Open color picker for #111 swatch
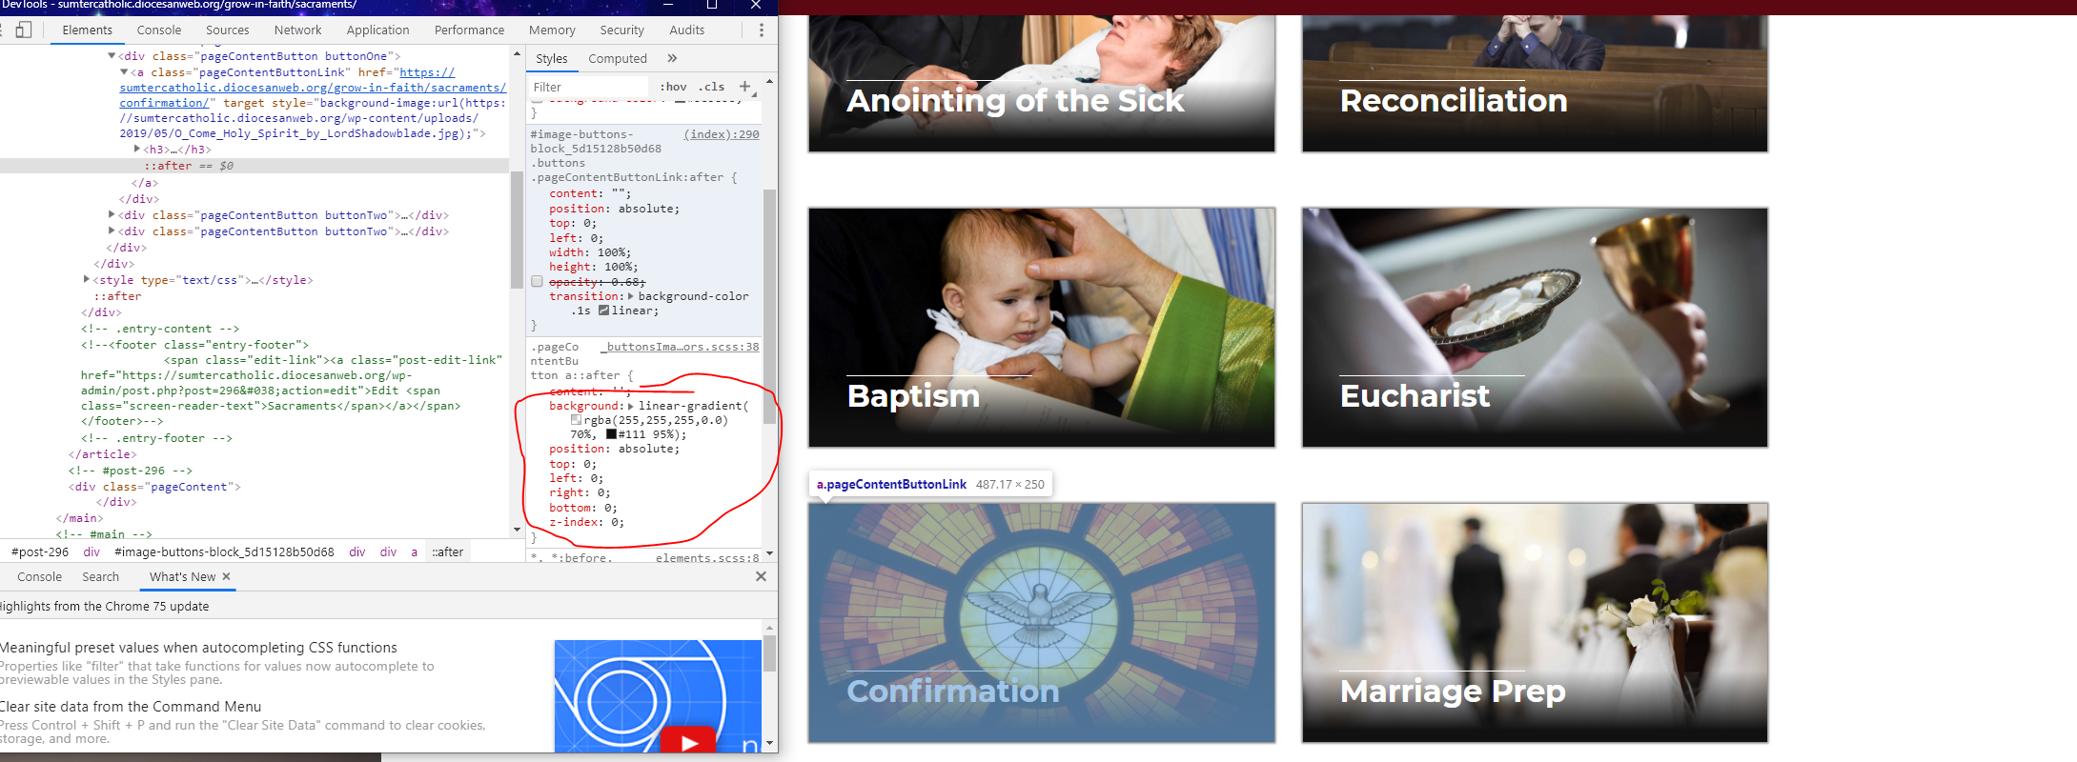Screen dimensions: 2077x762 click(611, 434)
